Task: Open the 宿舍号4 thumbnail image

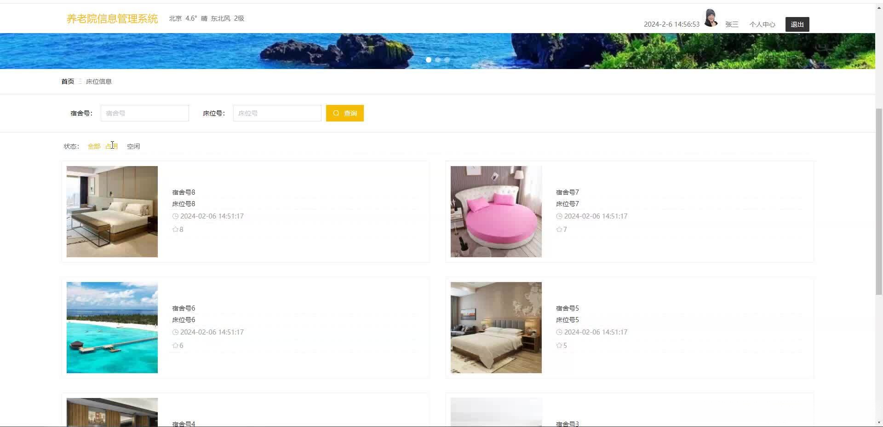Action: [x=112, y=412]
